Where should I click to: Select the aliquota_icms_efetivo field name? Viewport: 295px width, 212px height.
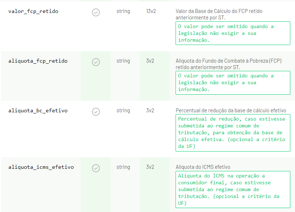click(x=41, y=167)
